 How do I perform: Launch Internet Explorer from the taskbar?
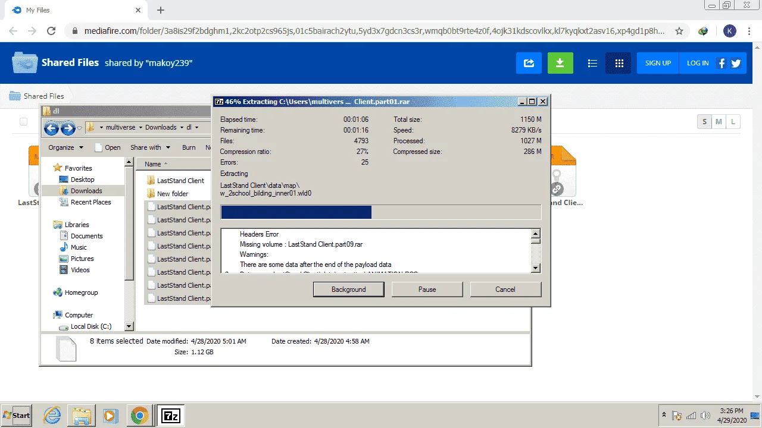(52, 416)
